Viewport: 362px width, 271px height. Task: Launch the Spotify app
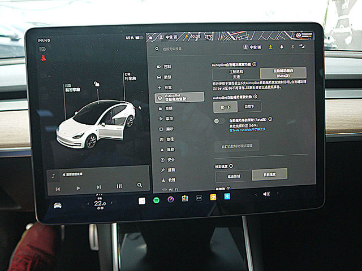[156, 200]
